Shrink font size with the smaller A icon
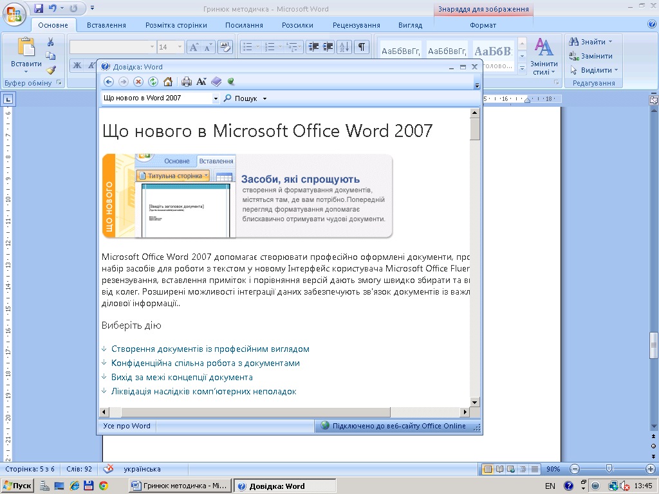Viewport: 659px width, 494px height. [208, 47]
